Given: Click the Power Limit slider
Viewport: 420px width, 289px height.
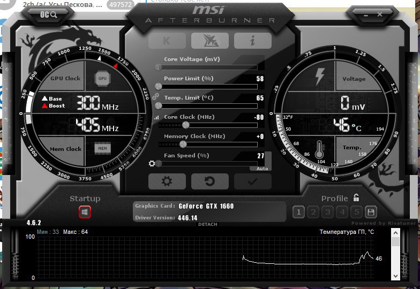Looking at the screenshot, I should [x=208, y=87].
